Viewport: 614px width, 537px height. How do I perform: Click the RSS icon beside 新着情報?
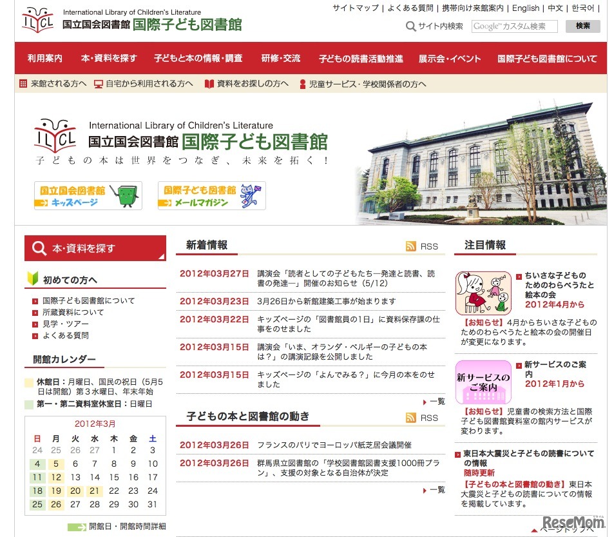click(411, 246)
